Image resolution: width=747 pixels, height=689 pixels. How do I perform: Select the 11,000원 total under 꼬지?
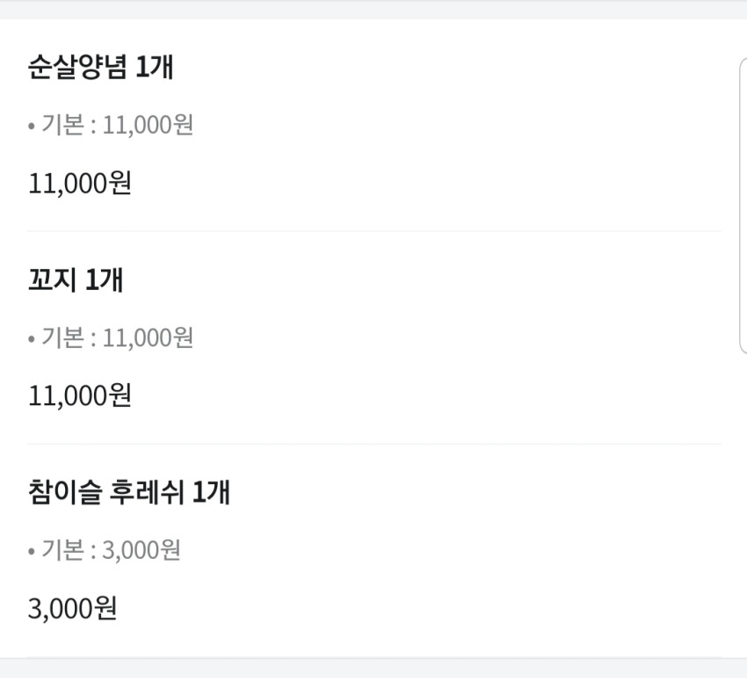coord(80,396)
